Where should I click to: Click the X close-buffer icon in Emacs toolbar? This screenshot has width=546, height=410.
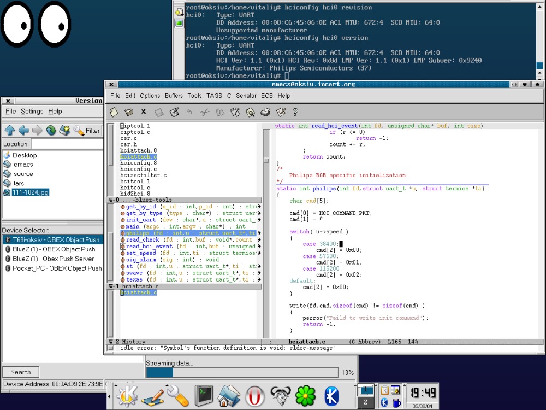pos(144,112)
